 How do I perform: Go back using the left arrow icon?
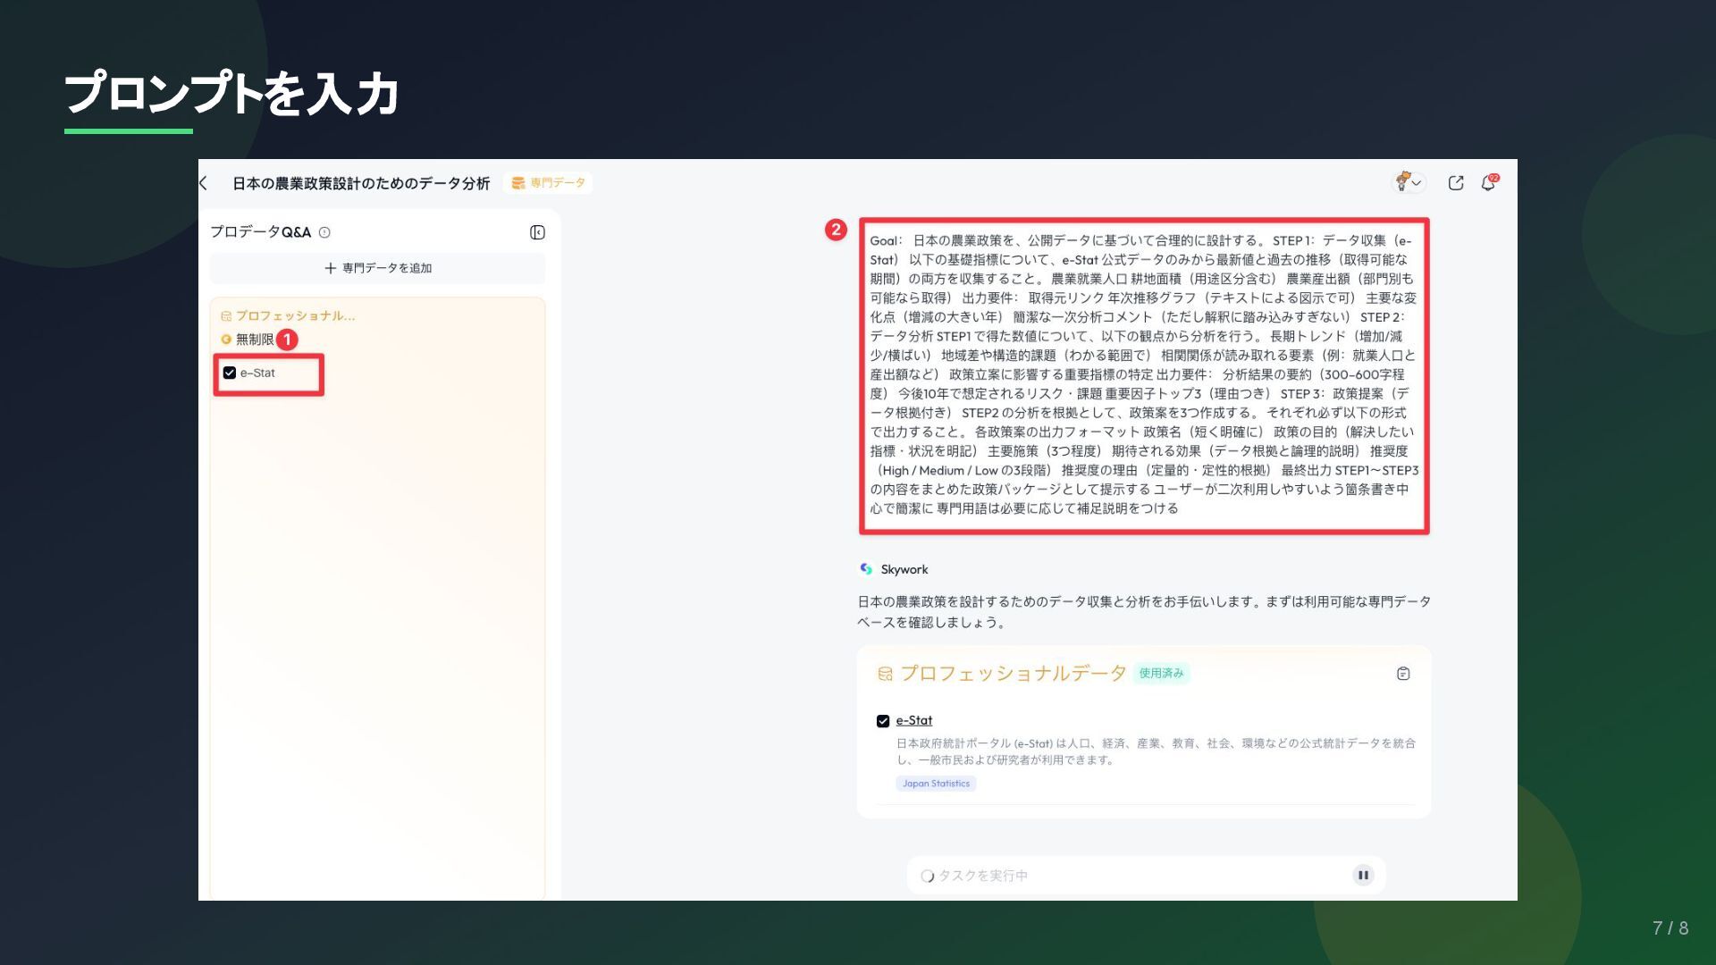(204, 183)
